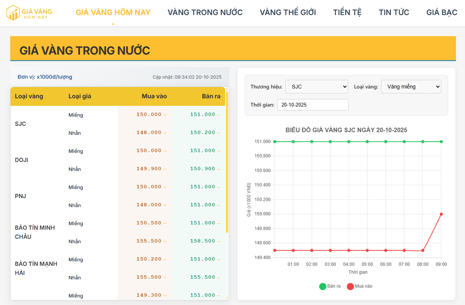Toggle the green Bán ra legend marker
The width and height of the screenshot is (465, 305).
click(323, 287)
